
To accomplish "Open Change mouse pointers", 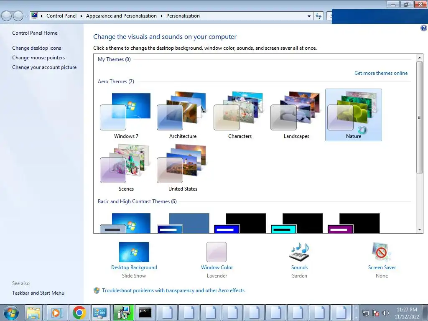I will tap(38, 58).
